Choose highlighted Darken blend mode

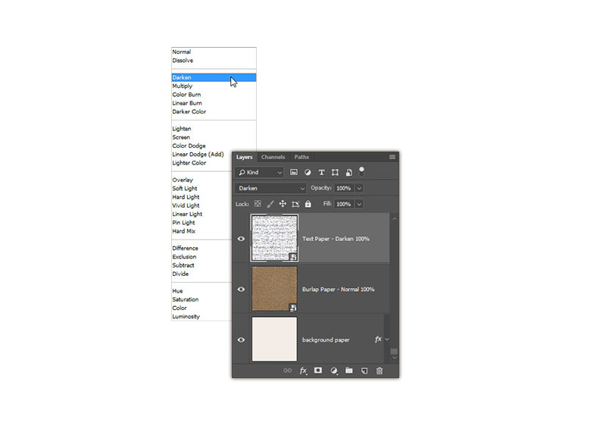coord(214,77)
